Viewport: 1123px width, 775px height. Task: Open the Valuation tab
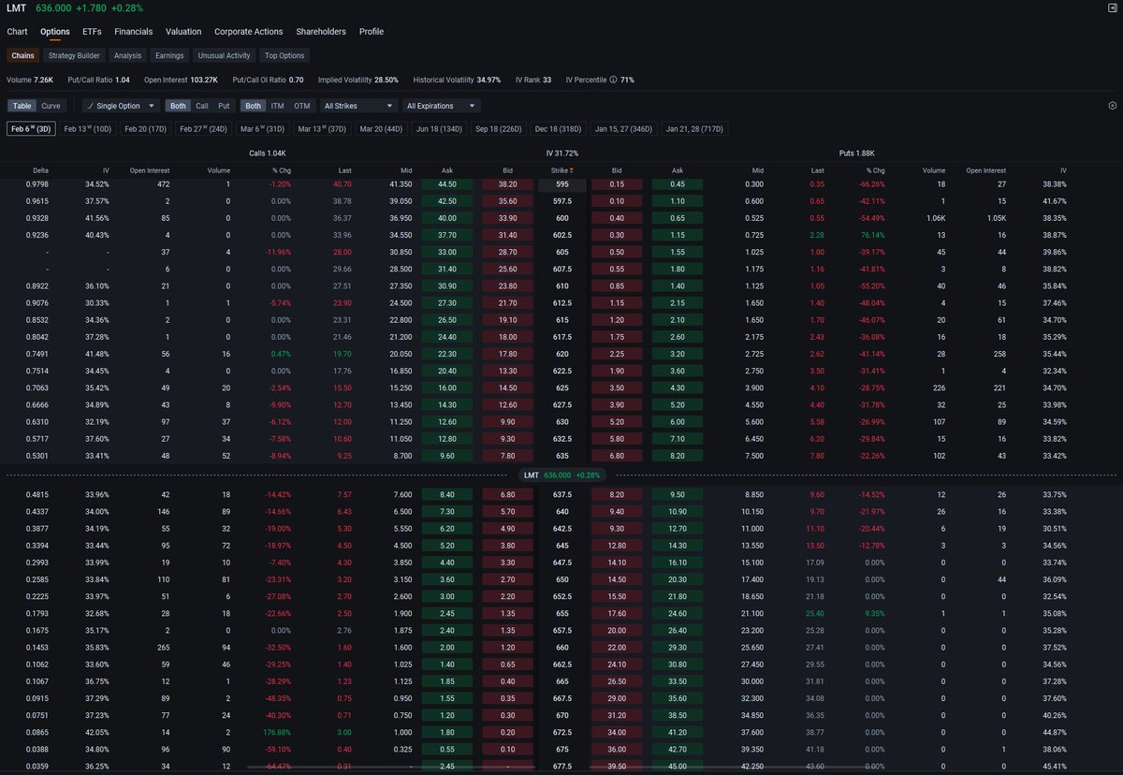tap(183, 32)
